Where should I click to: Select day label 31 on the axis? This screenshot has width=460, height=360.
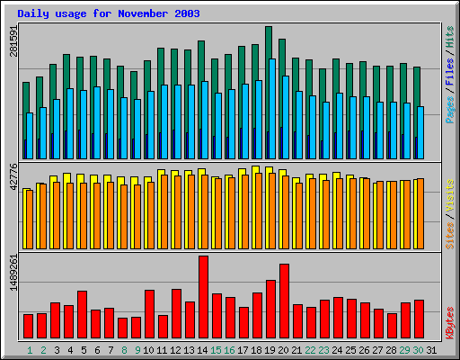(431, 350)
